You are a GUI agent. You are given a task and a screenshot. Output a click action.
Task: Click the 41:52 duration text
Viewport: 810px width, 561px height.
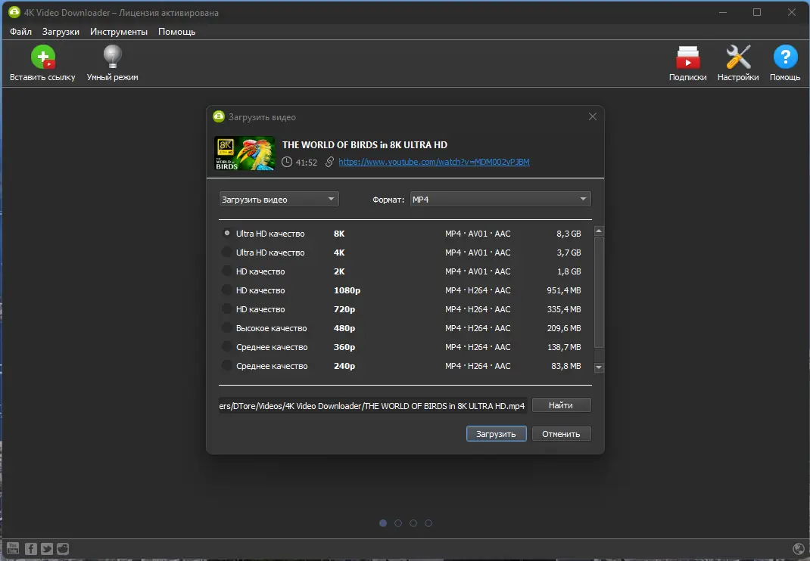(307, 163)
